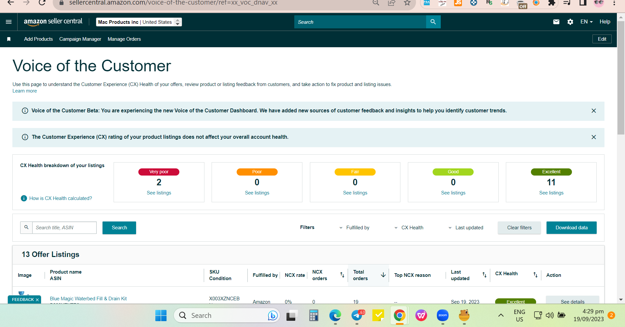Open the media control music icon
The height and width of the screenshot is (327, 625).
pos(567,3)
